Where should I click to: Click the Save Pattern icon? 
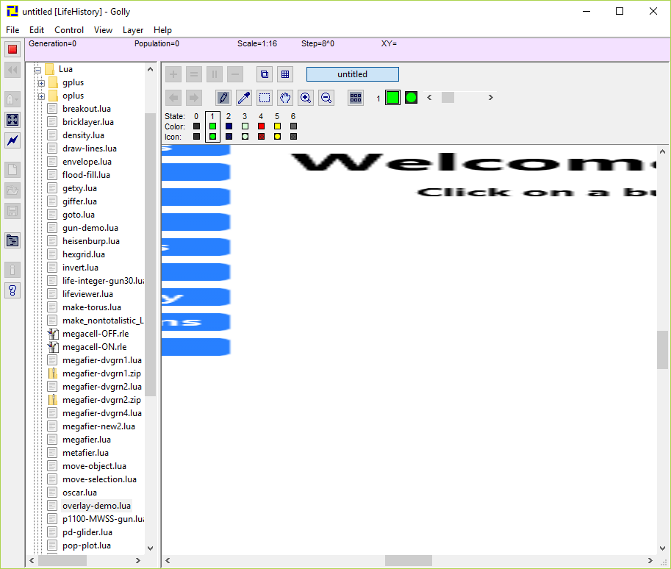tap(12, 211)
